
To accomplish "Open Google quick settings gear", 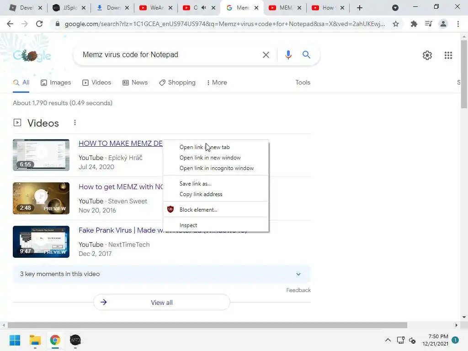I will click(427, 55).
